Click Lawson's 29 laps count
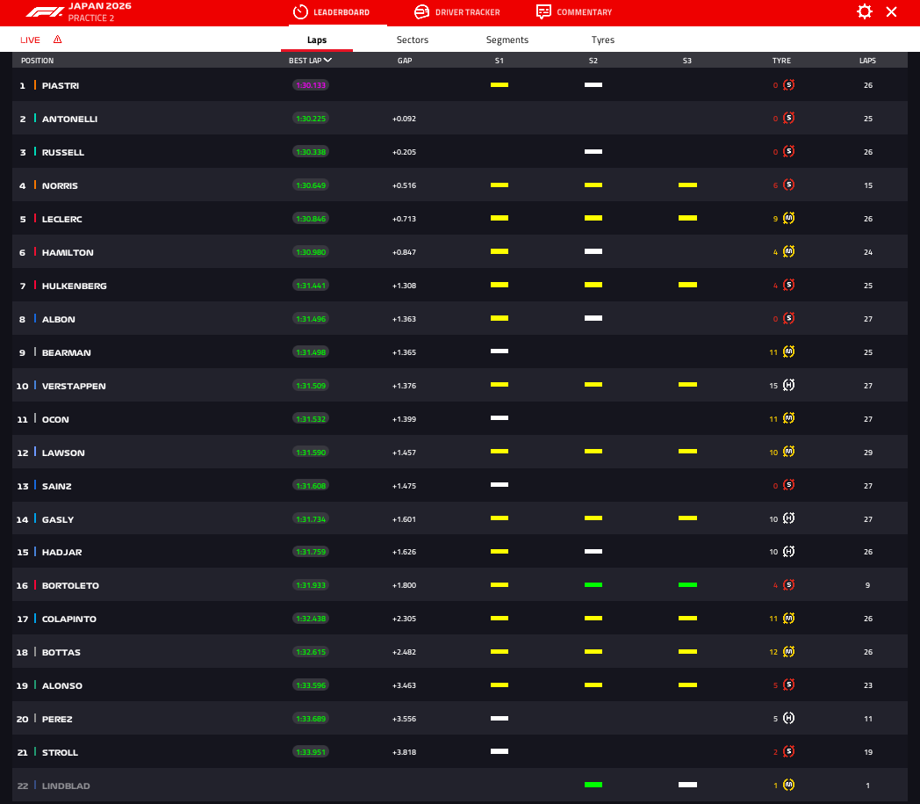Viewport: 920px width, 804px height. [868, 453]
